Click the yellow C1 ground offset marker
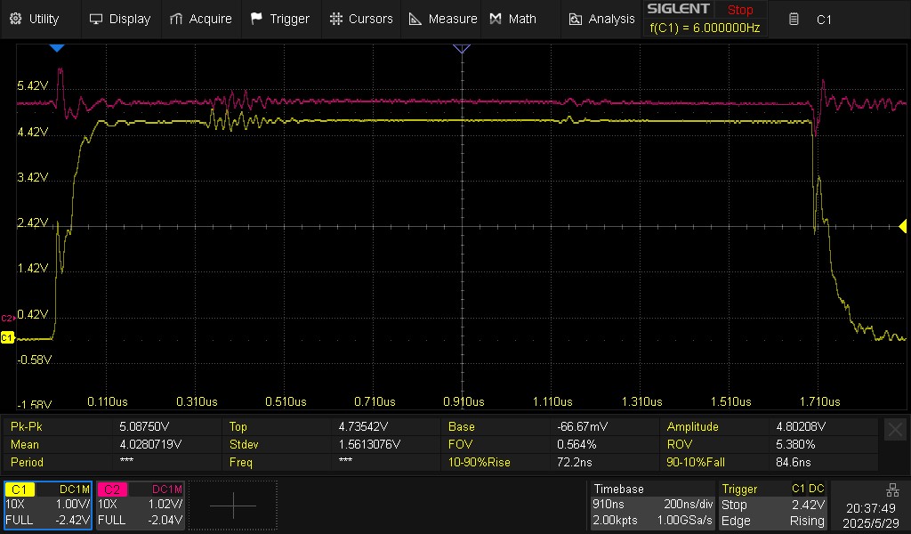Screen dimensions: 911x534 [x=7, y=337]
